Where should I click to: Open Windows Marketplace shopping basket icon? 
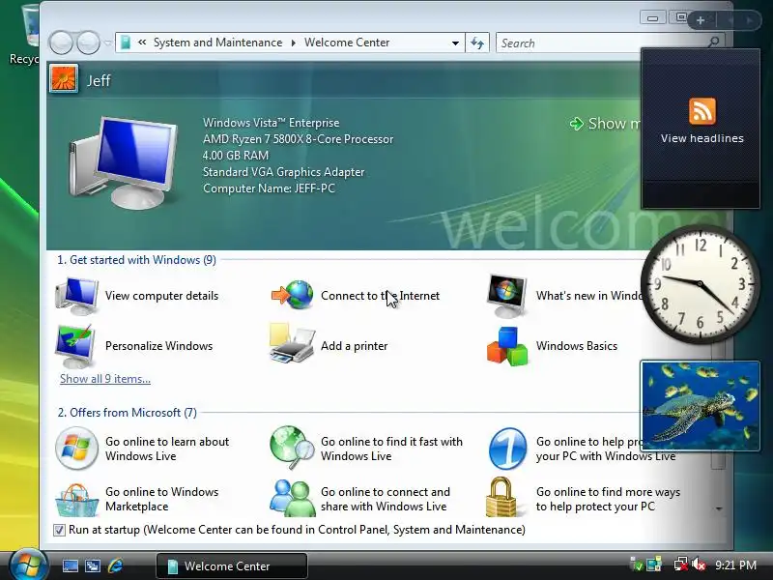click(76, 500)
